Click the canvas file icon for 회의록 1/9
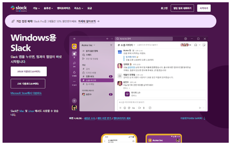The width and height of the screenshot is (231, 145). (127, 94)
